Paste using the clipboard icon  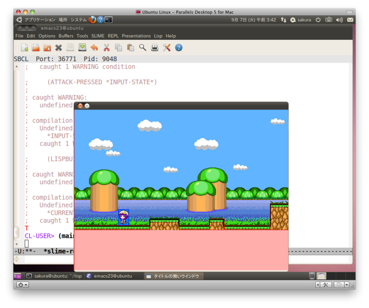tap(131, 48)
